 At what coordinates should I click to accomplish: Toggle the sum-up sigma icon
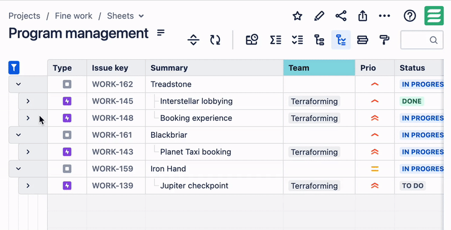[276, 40]
